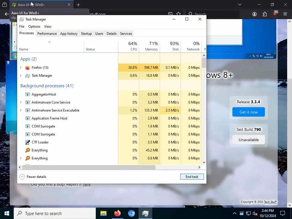Click the Antimalware Service Executable icon
The width and height of the screenshot is (292, 219).
[x=28, y=110]
